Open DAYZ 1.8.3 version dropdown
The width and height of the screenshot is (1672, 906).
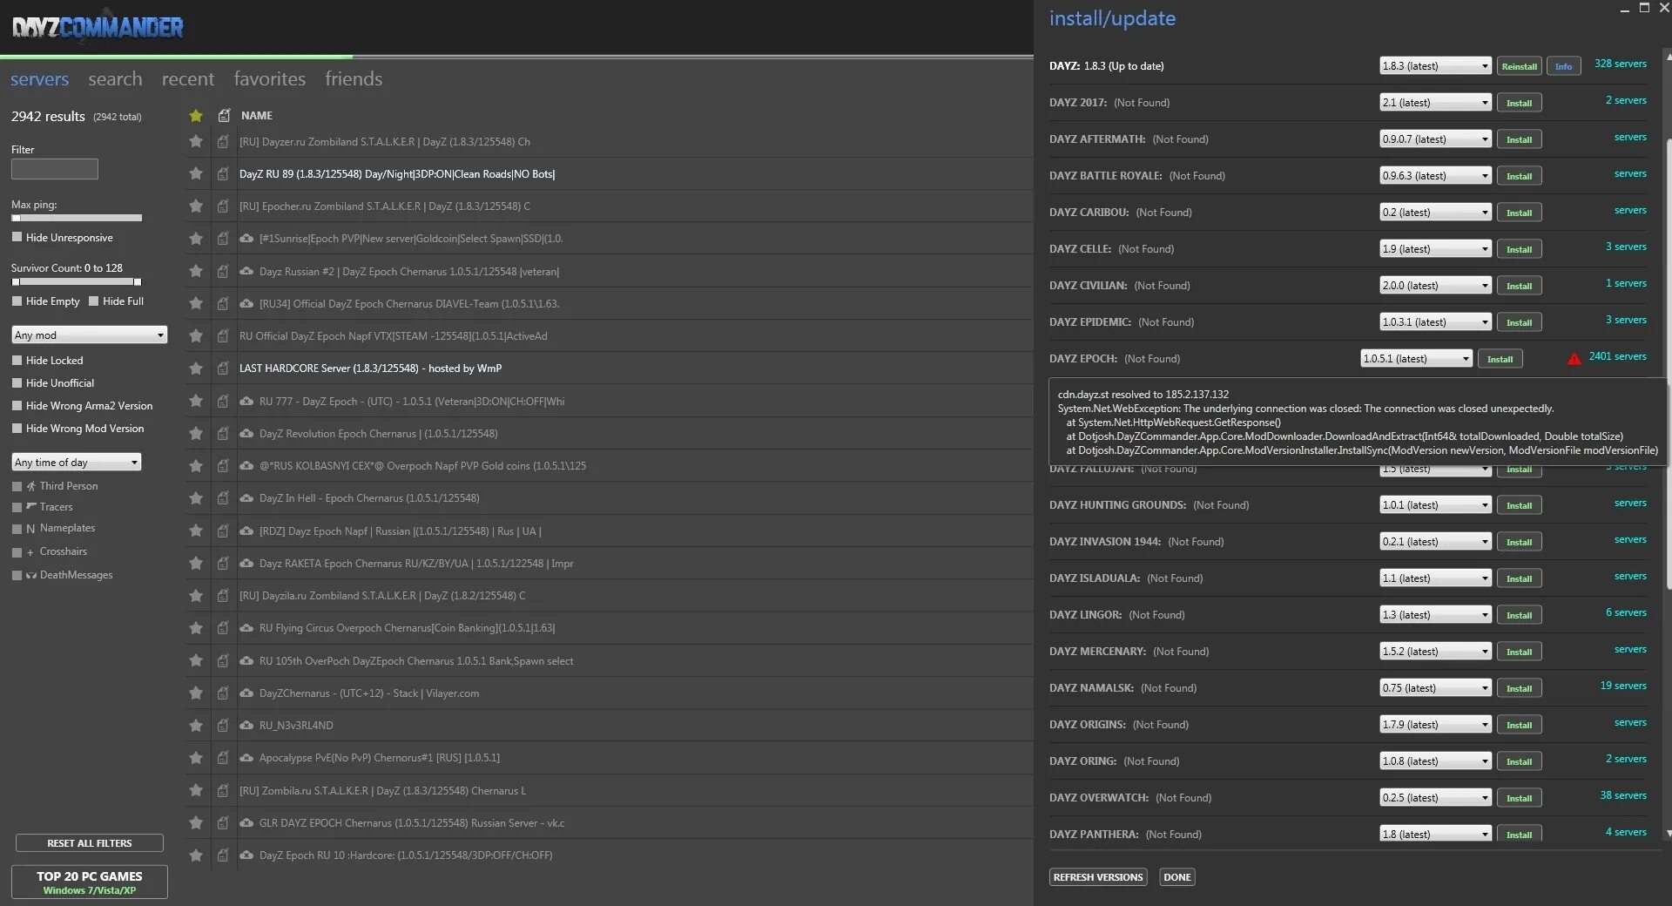[x=1435, y=65]
